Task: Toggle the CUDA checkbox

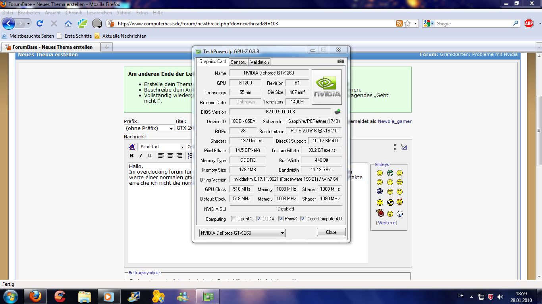Action: point(259,219)
